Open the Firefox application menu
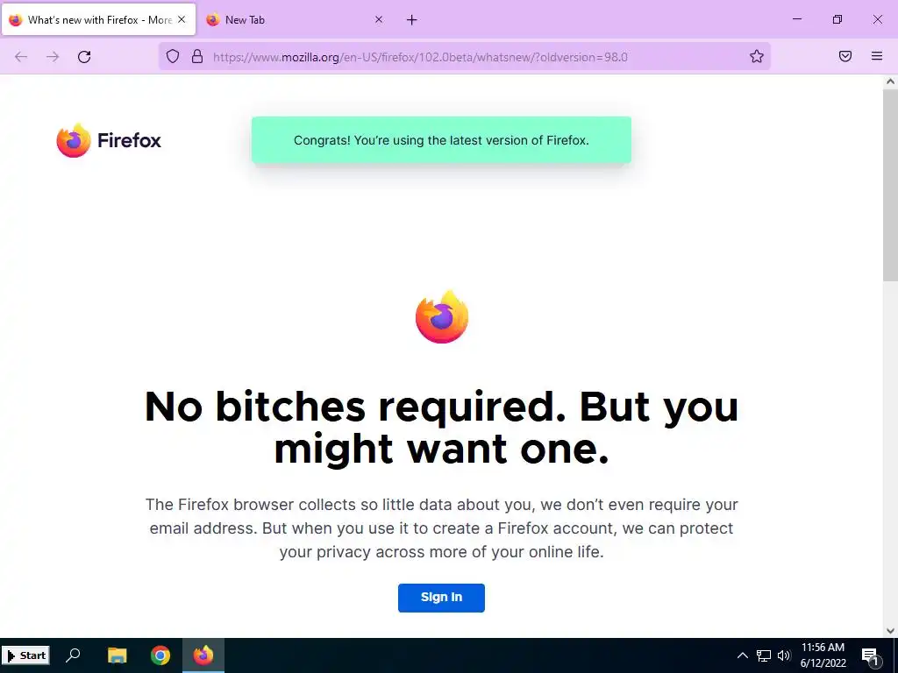The height and width of the screenshot is (673, 898). click(x=877, y=56)
